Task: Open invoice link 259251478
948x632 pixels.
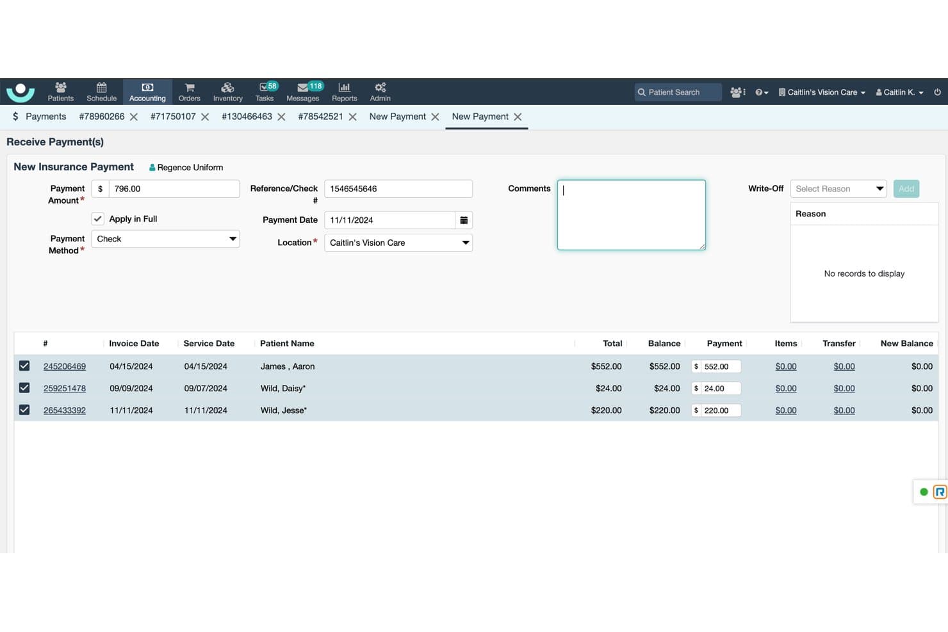Action: click(65, 388)
